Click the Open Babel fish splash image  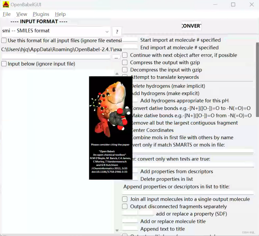click(111, 128)
